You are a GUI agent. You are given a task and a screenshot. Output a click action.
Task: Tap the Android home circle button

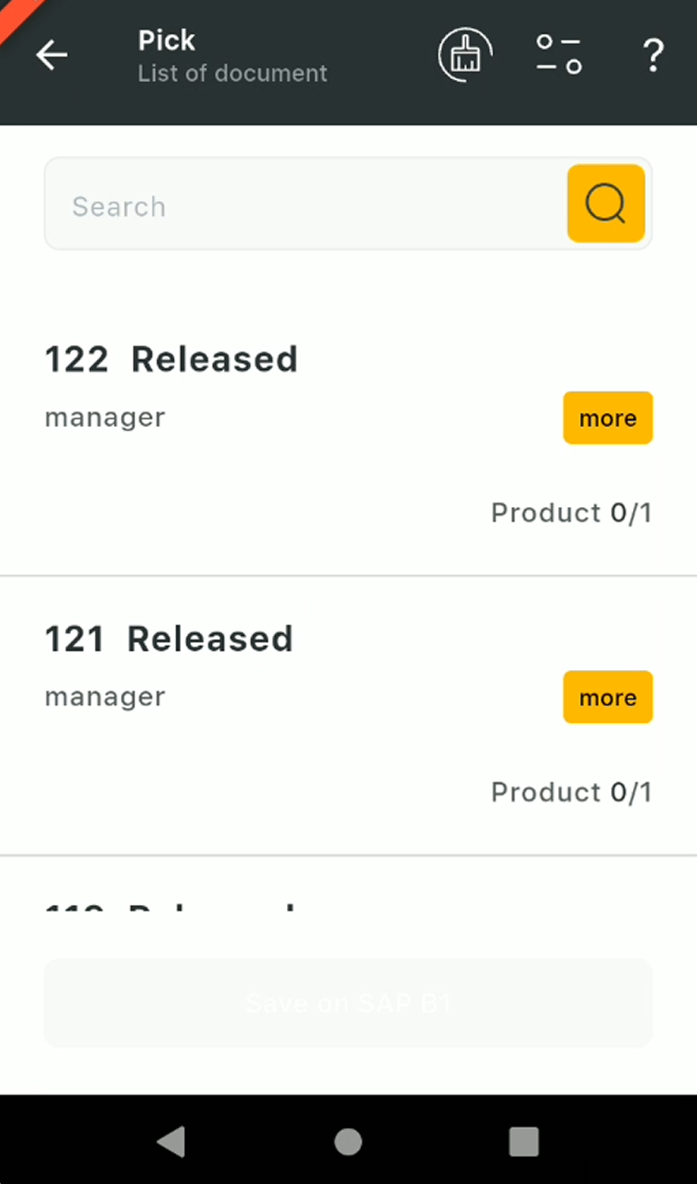point(348,1141)
